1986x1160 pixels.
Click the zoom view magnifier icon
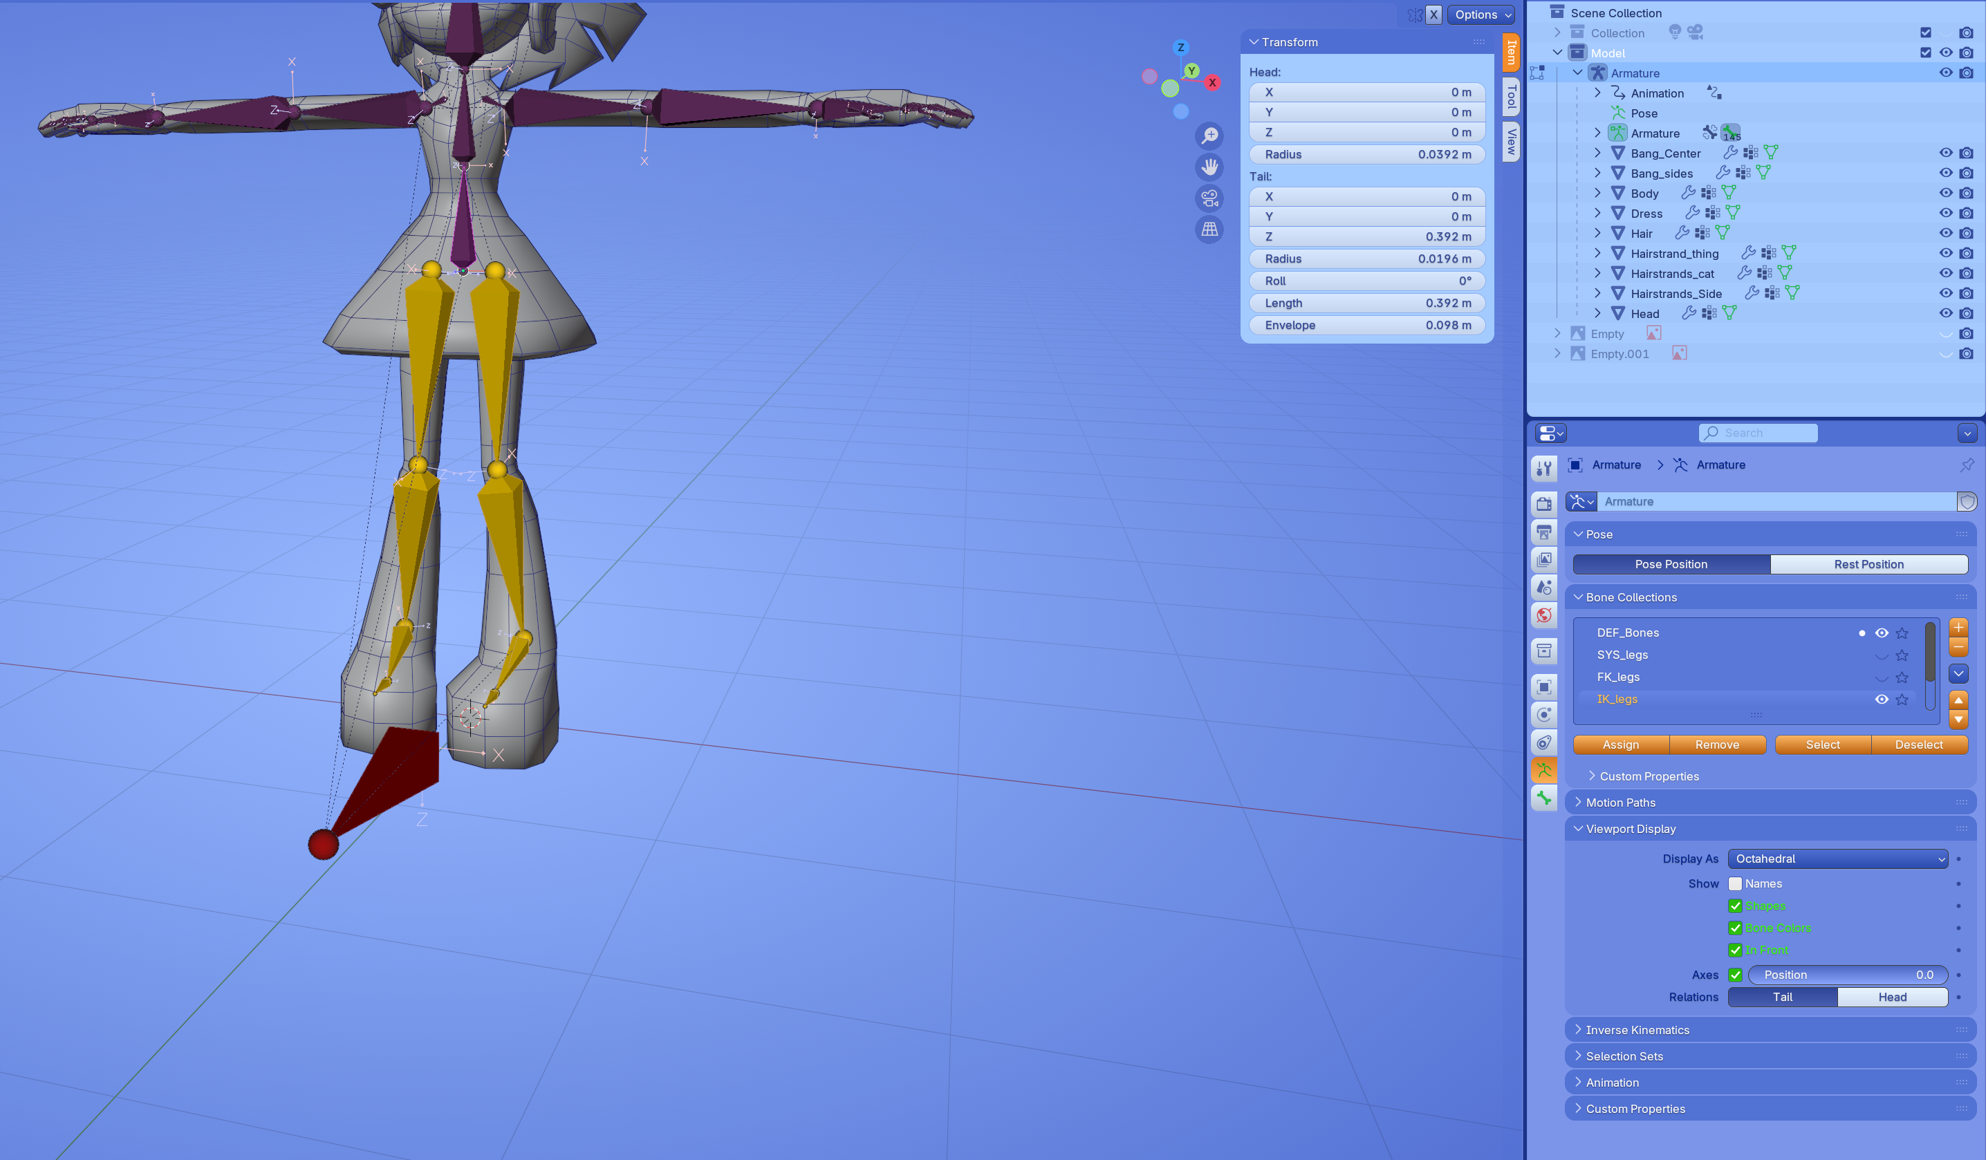1209,135
